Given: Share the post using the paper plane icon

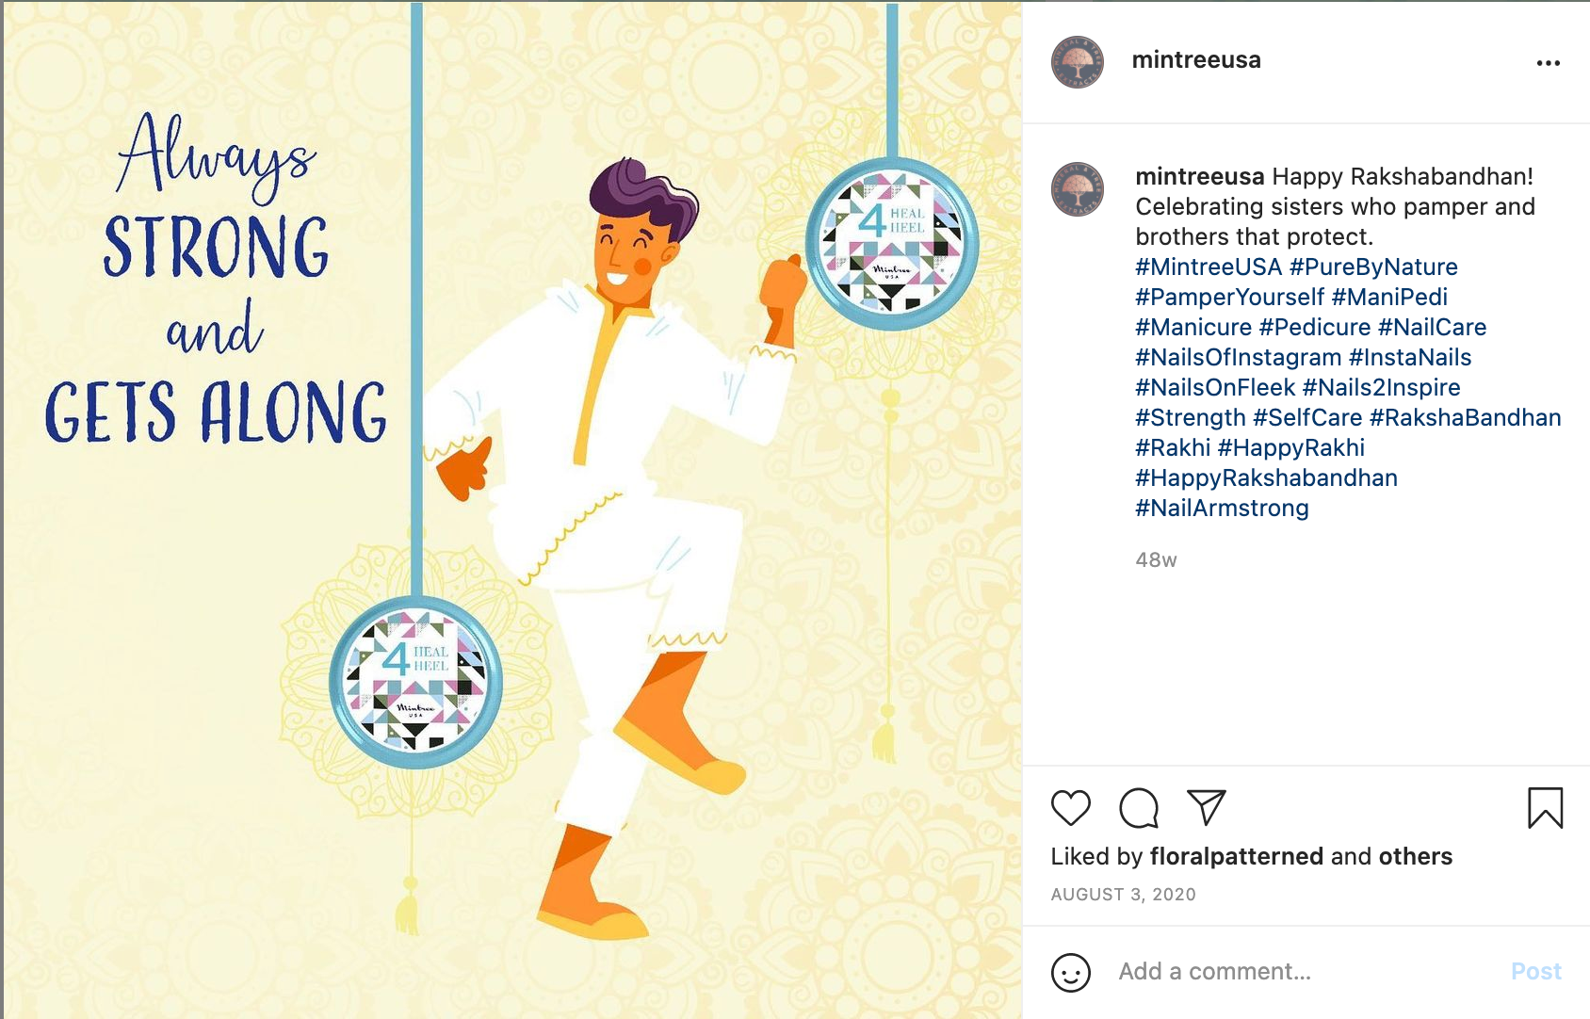Looking at the screenshot, I should click(x=1207, y=808).
